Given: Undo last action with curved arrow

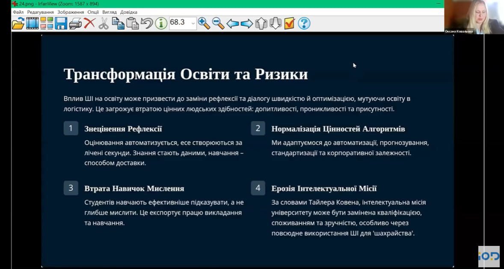Looking at the screenshot, I should point(147,23).
